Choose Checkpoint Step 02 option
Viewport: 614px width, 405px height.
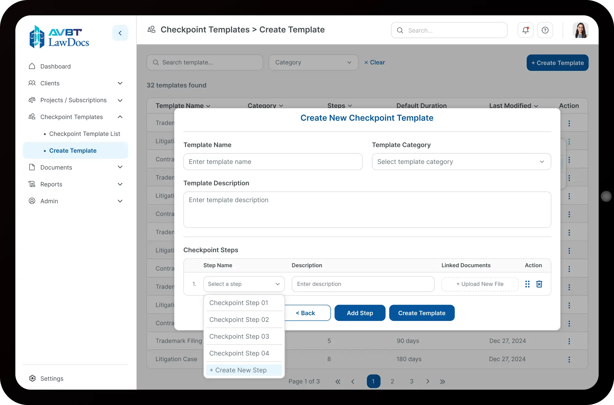tap(244, 320)
